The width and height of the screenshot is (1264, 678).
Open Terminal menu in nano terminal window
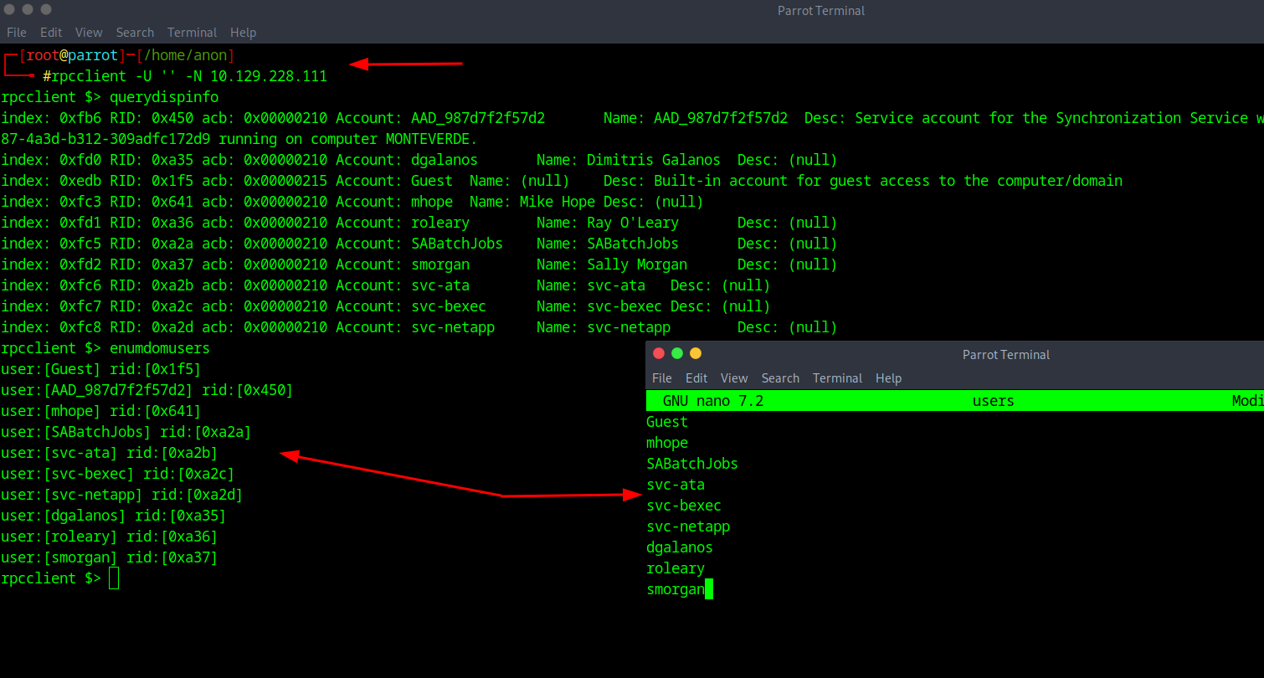click(837, 378)
